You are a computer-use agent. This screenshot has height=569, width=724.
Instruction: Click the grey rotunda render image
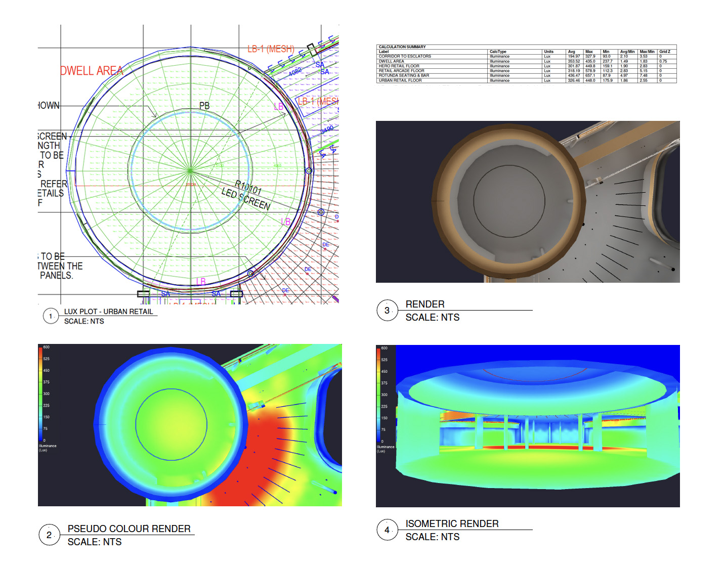(527, 201)
